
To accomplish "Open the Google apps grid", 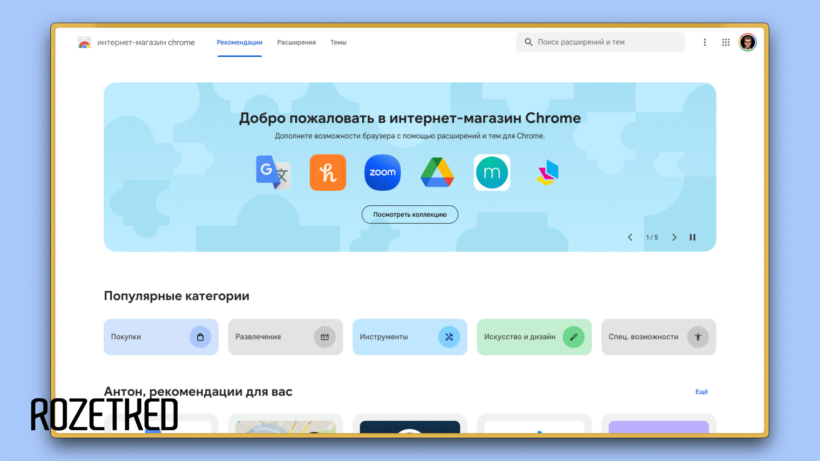I will pyautogui.click(x=726, y=42).
